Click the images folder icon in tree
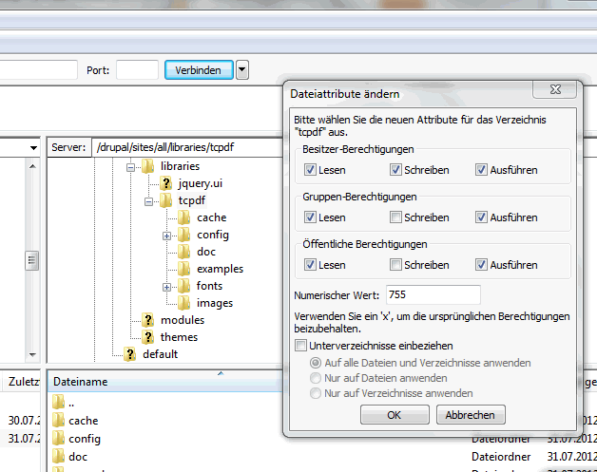597x472 pixels. [x=183, y=303]
